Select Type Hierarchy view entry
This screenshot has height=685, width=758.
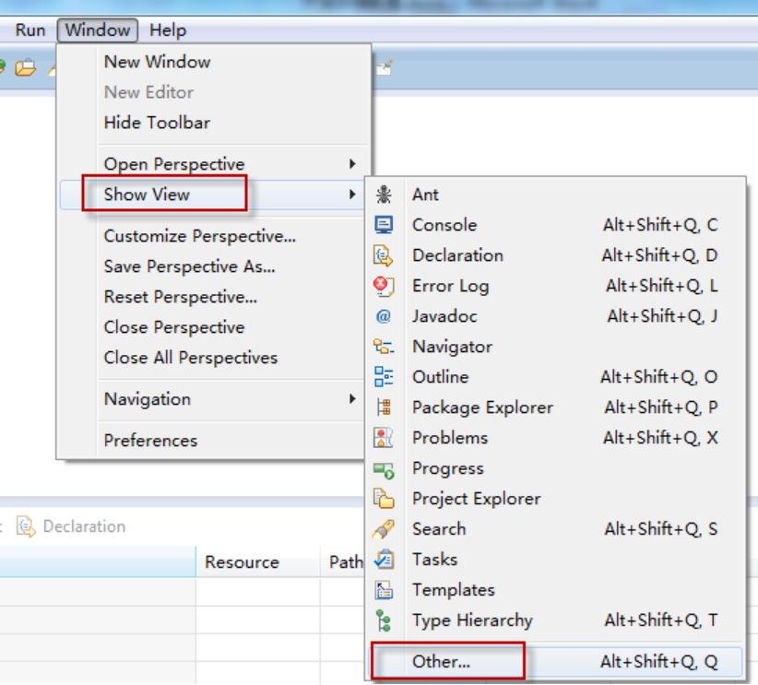tap(555, 620)
